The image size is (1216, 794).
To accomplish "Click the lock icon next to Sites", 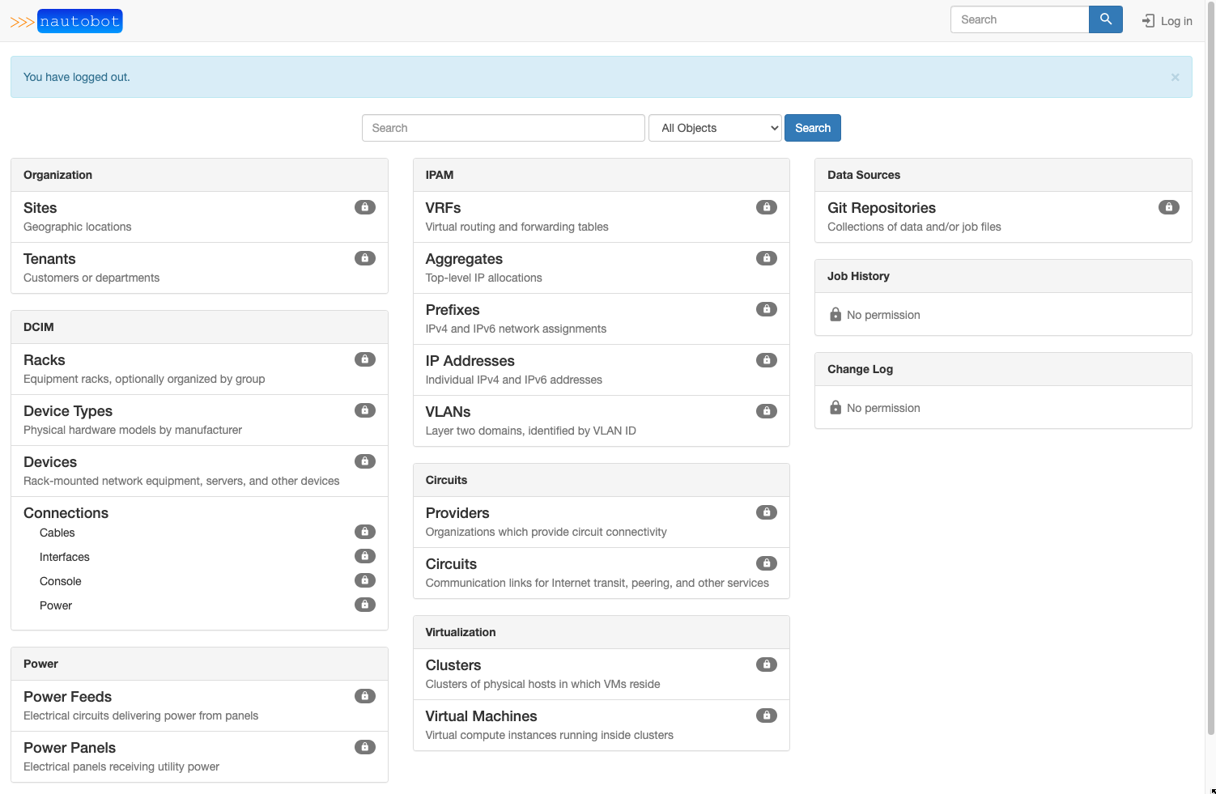I will pos(364,207).
